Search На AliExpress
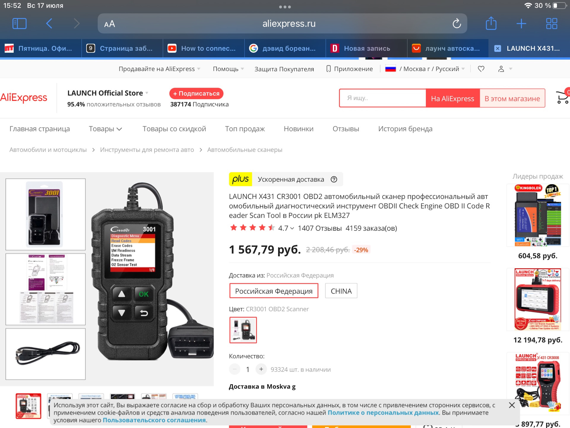Viewport: 570px width, 428px height. click(x=452, y=98)
